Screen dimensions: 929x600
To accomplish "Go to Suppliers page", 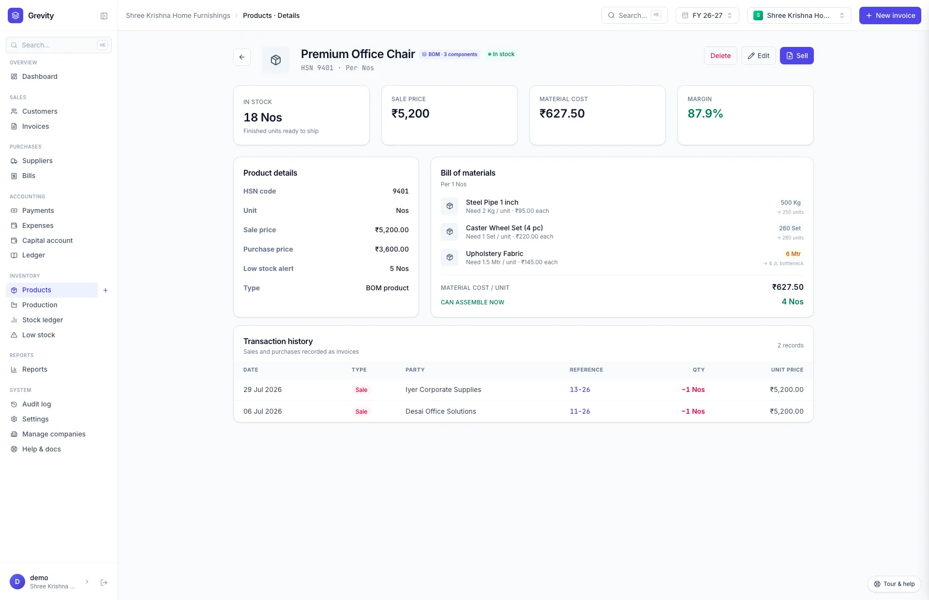I will tap(59, 161).
